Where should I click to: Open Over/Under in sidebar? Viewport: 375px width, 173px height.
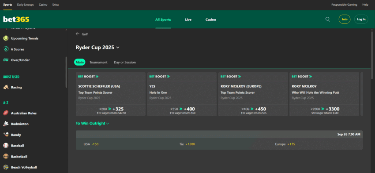point(20,60)
